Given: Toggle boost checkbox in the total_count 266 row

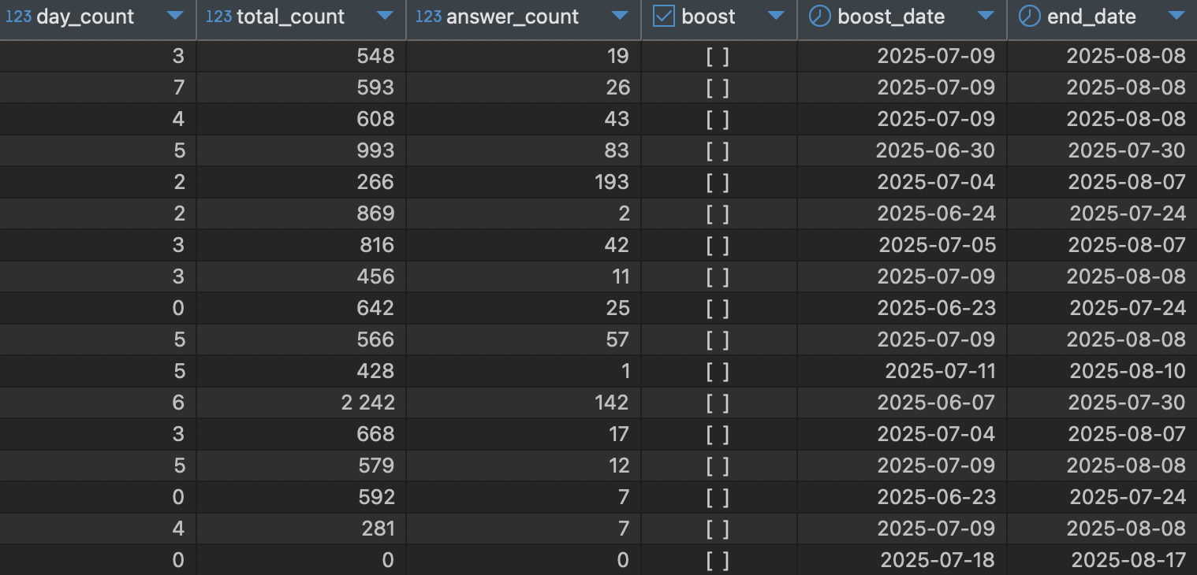Looking at the screenshot, I should pos(718,182).
